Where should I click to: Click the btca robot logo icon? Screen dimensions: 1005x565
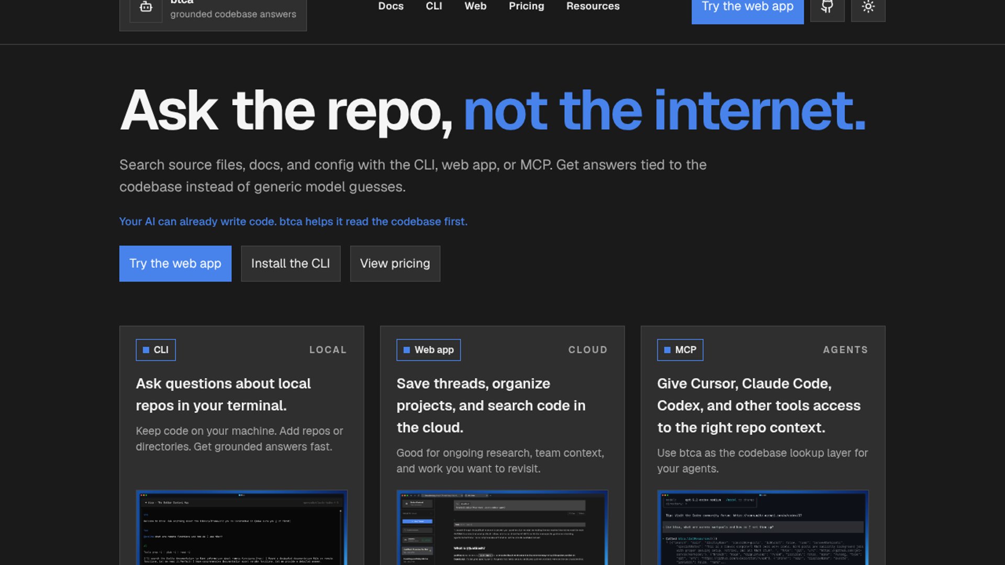click(146, 7)
